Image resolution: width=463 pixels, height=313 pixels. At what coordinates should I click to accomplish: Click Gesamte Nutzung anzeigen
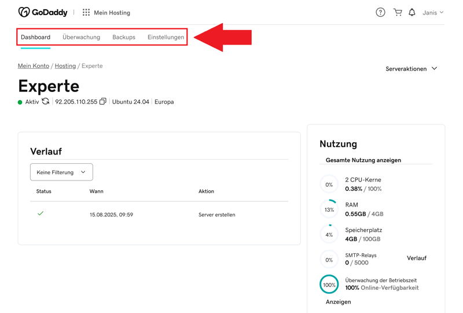pos(363,160)
